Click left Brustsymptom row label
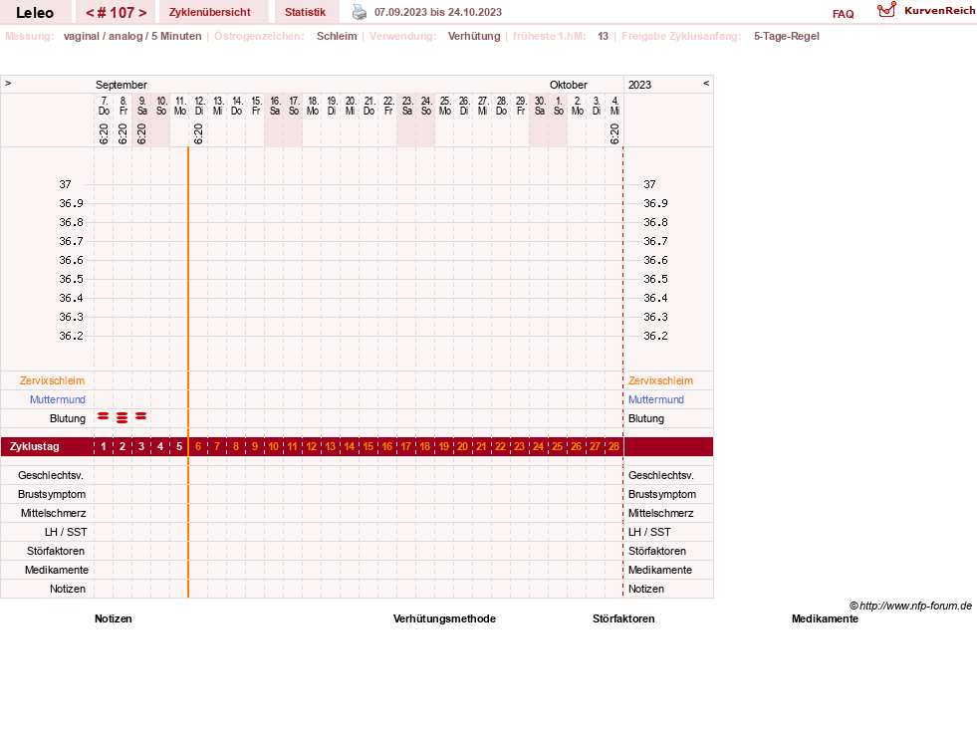This screenshot has width=977, height=737. [52, 494]
